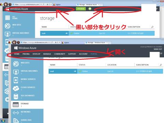This screenshot has width=164, height=123.
Task: Click WEB SITES label in lower window sidebar
Action: point(25,63)
